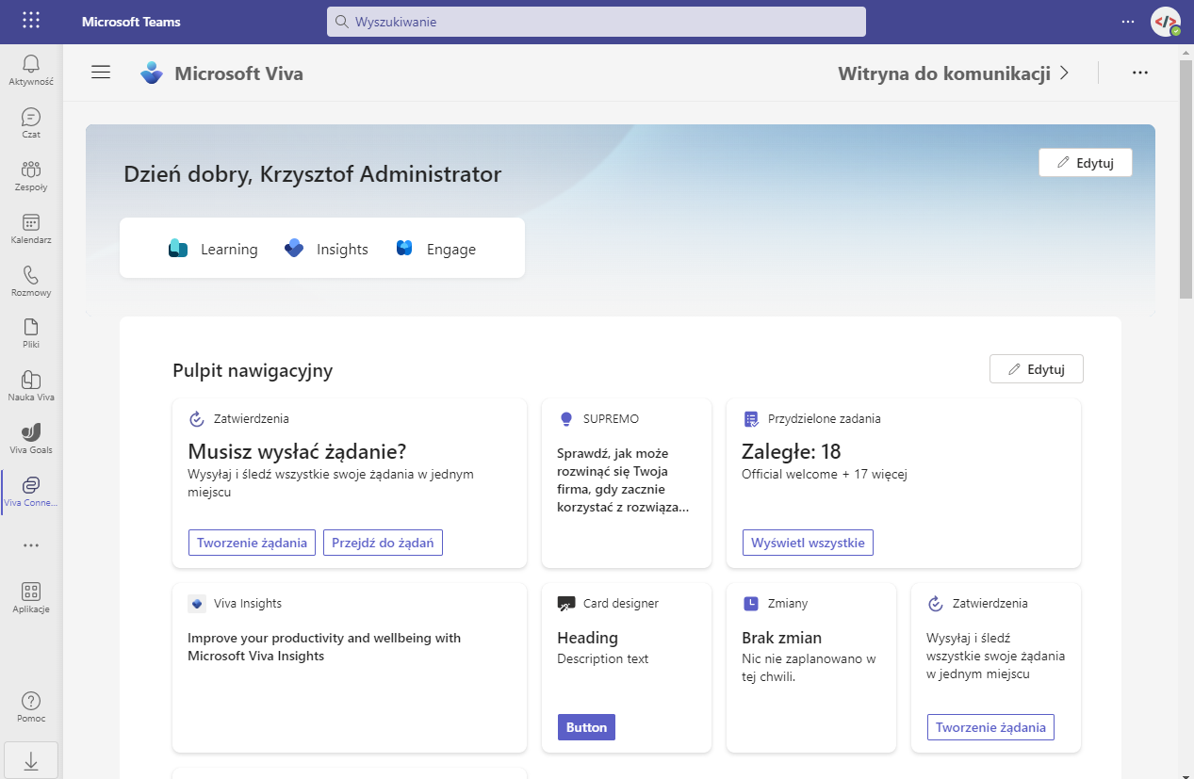Go to Zespoły in the sidebar

coord(31,175)
